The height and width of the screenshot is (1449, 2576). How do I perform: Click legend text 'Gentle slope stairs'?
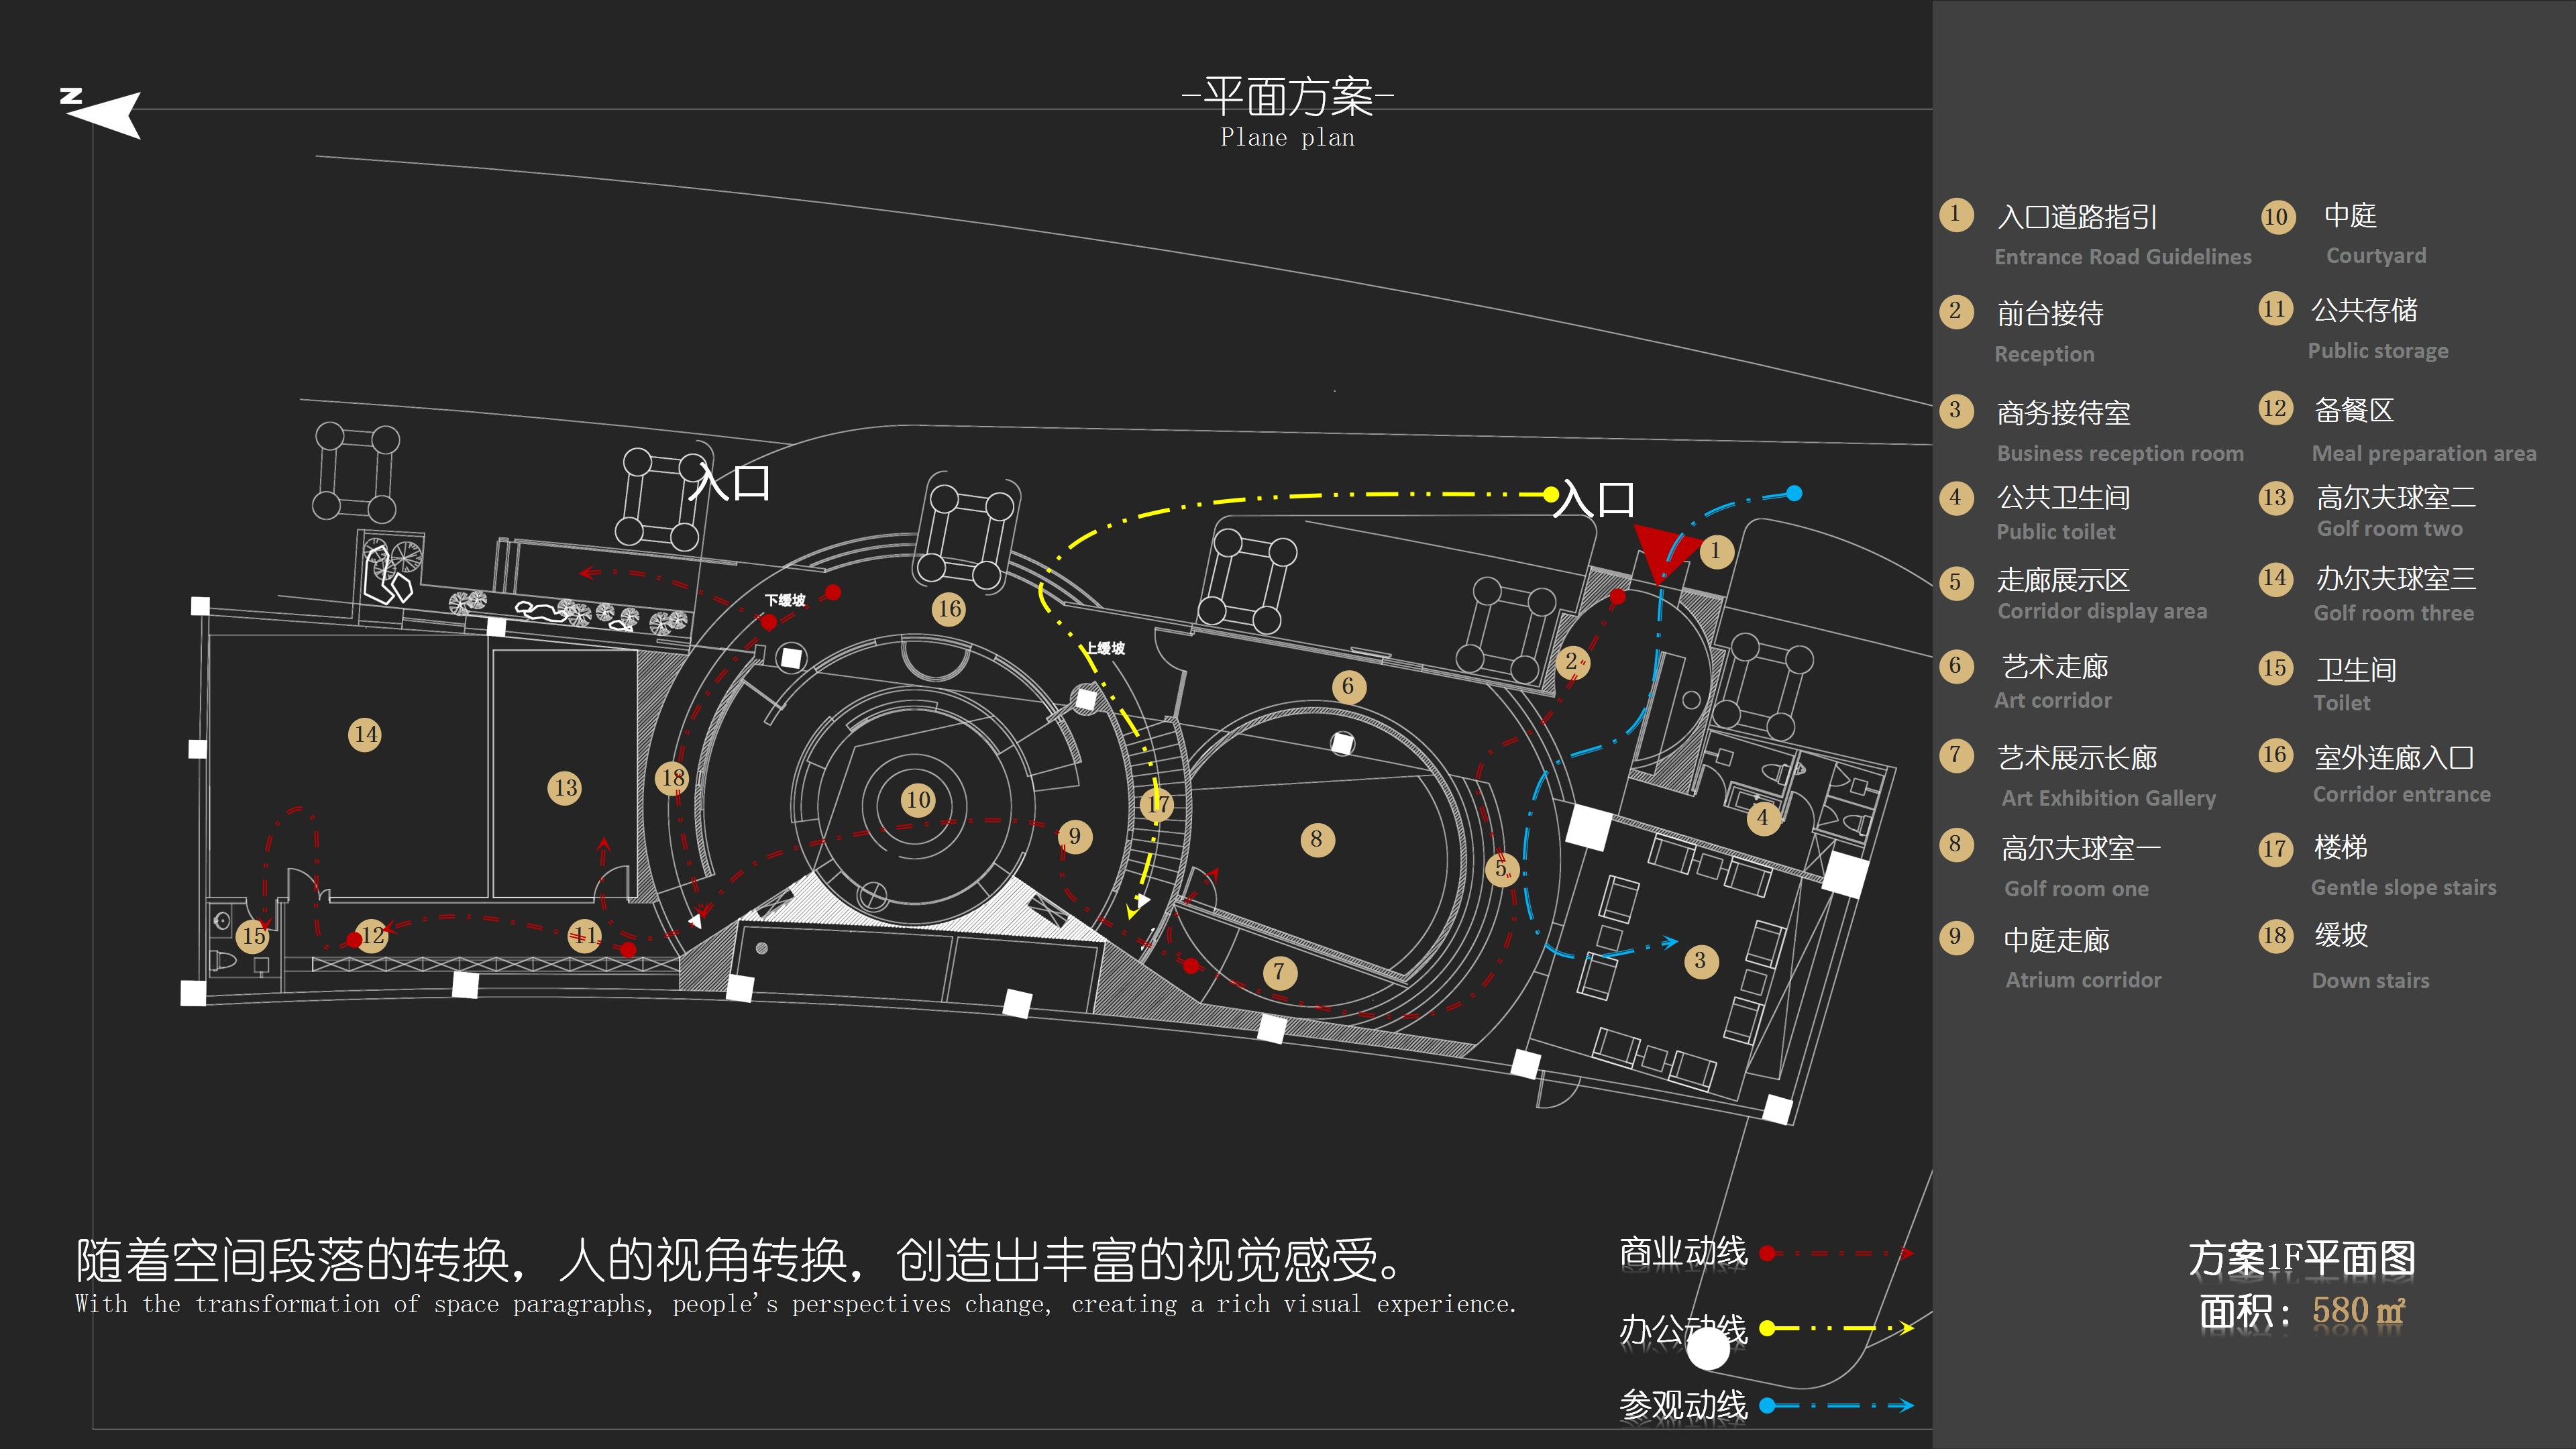2404,888
